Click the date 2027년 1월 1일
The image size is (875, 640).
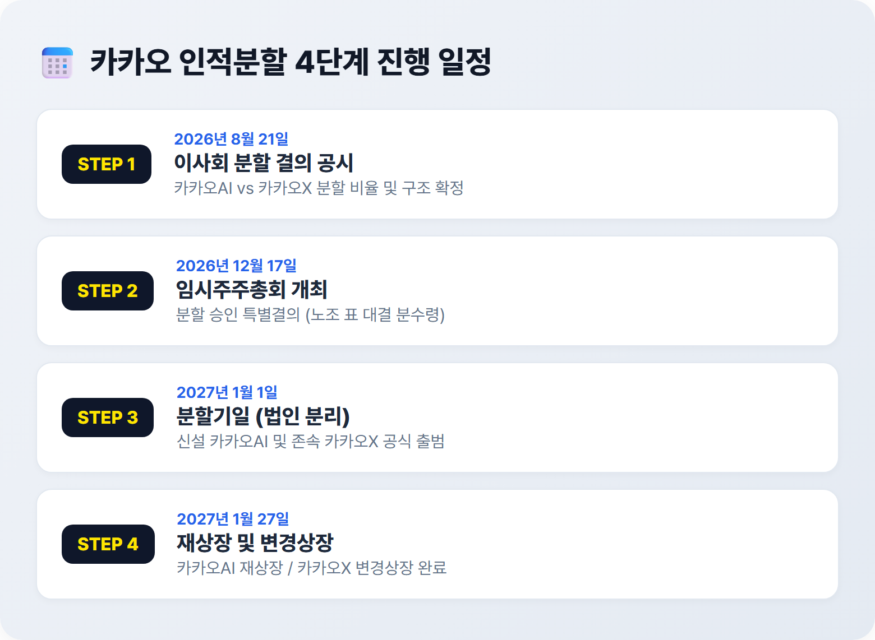[227, 392]
